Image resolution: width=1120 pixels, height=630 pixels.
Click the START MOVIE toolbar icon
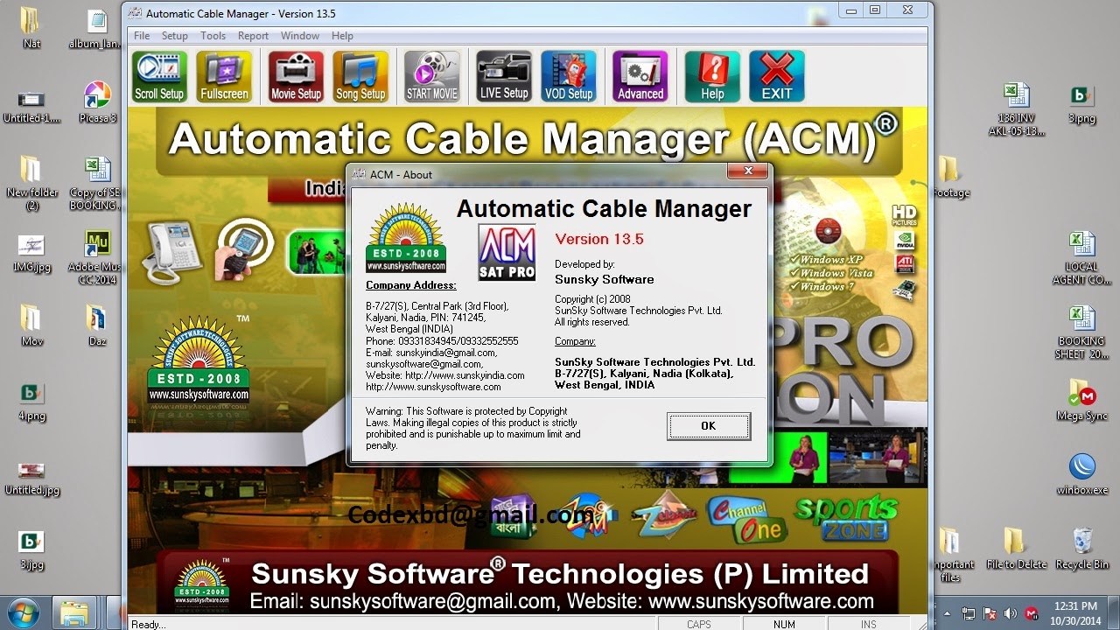pos(432,76)
